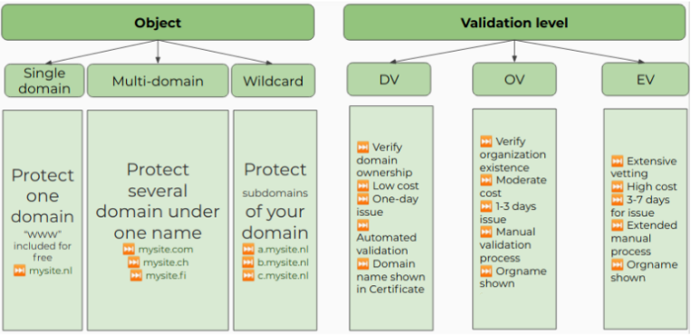Choose the Multi-domain box

(x=158, y=81)
